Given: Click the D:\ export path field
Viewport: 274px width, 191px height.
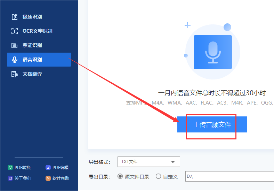Looking at the screenshot, I should pyautogui.click(x=229, y=176).
